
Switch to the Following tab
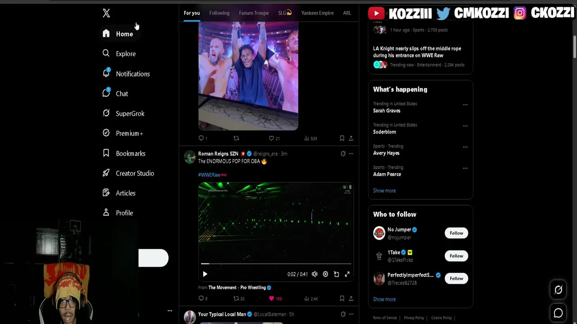(220, 13)
